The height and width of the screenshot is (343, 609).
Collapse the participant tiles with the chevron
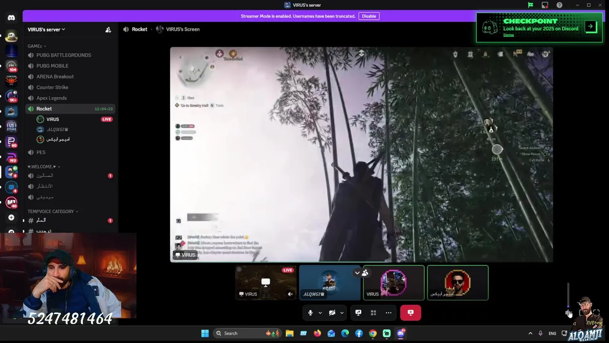(357, 273)
